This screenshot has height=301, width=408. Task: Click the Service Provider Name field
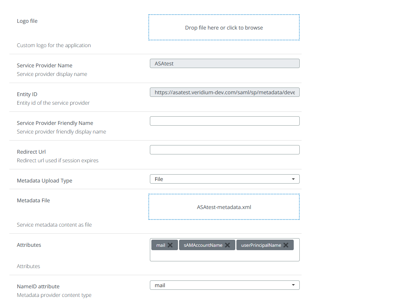pyautogui.click(x=224, y=64)
